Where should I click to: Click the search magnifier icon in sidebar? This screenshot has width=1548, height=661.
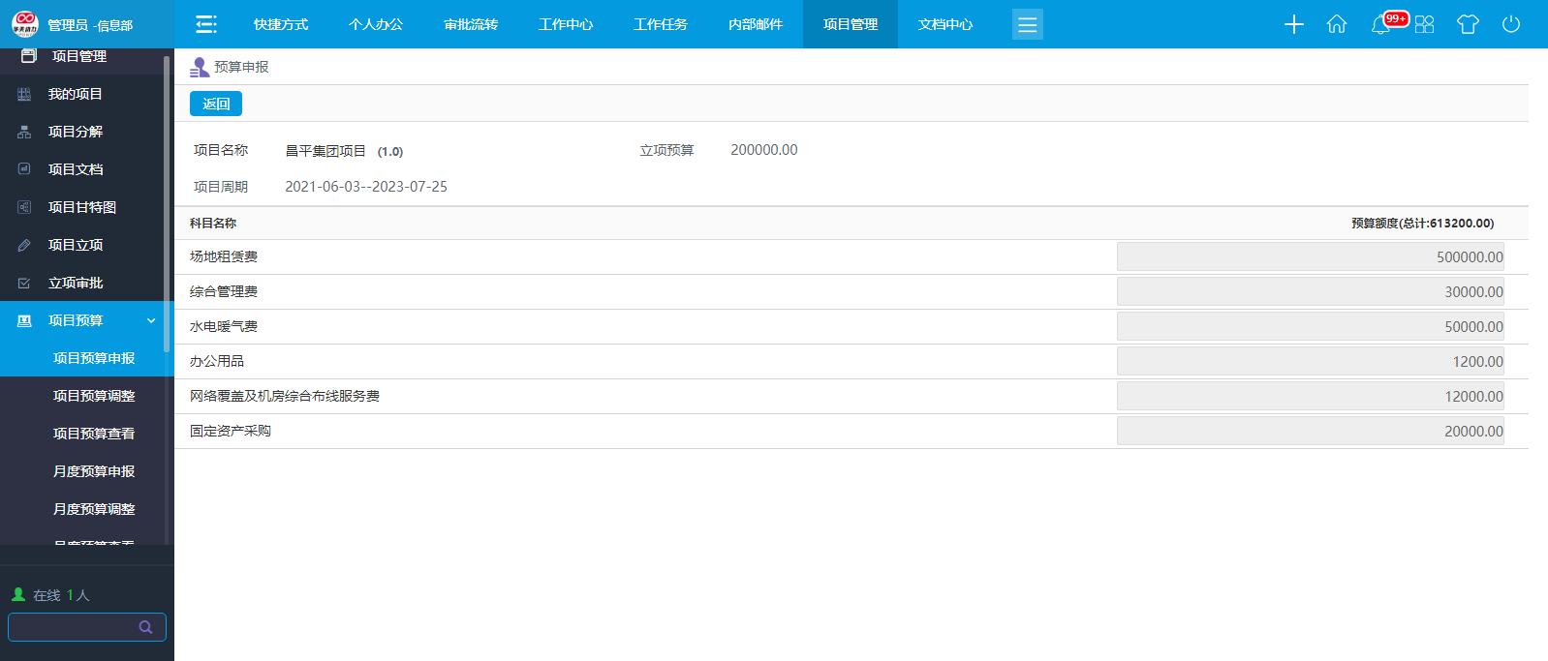coord(145,627)
